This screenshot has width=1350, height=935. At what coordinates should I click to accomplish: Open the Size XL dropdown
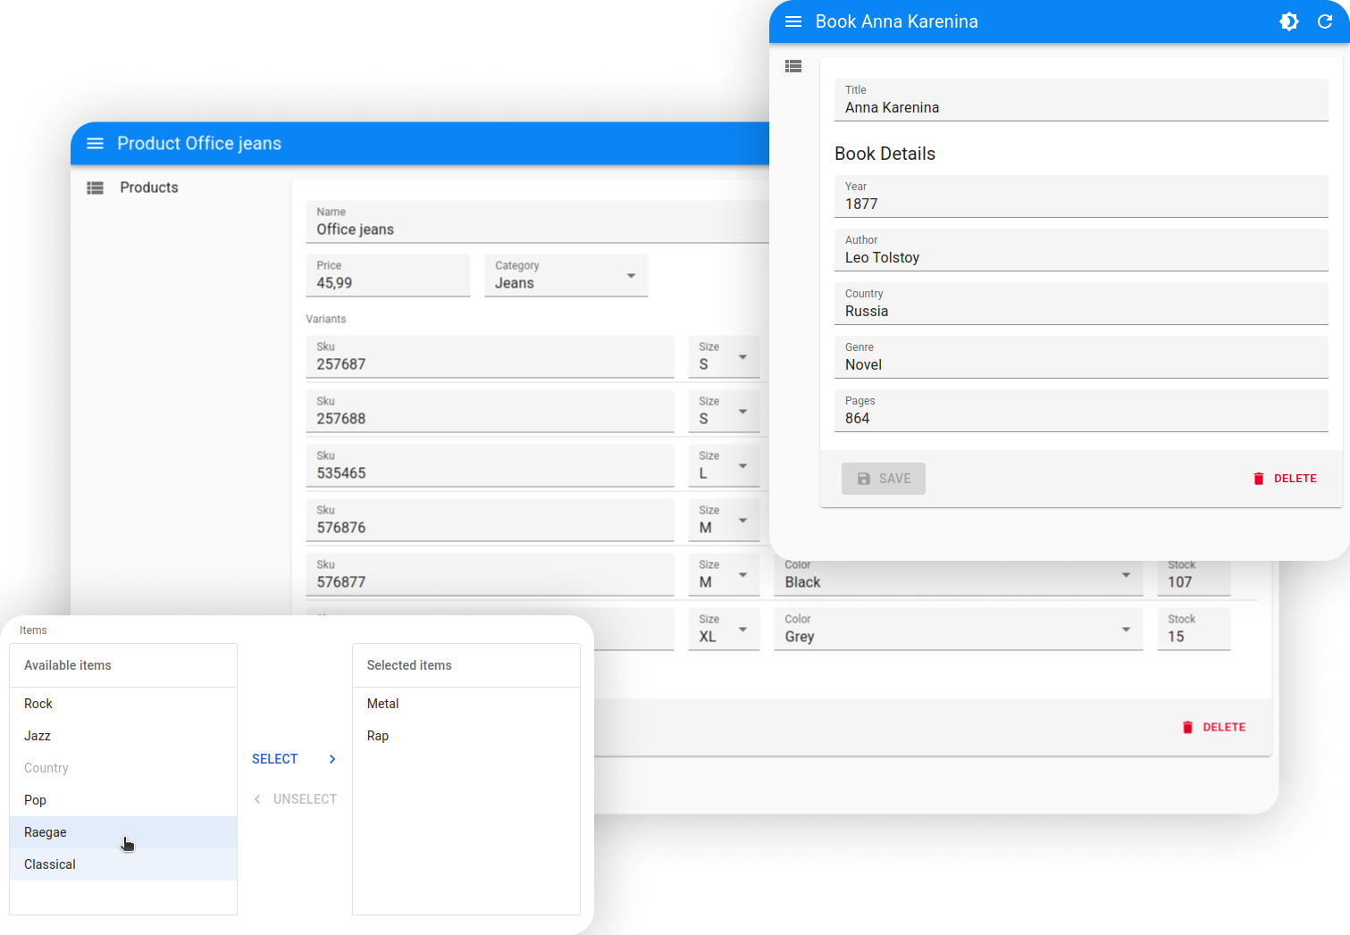724,629
